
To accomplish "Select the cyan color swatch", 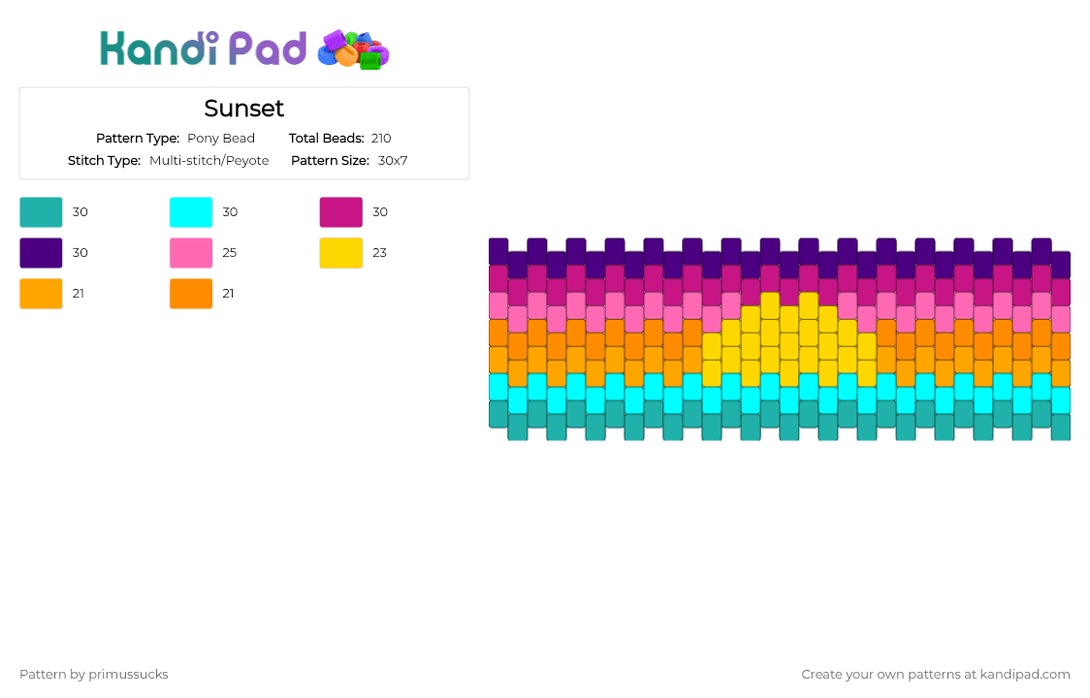I will 191,212.
